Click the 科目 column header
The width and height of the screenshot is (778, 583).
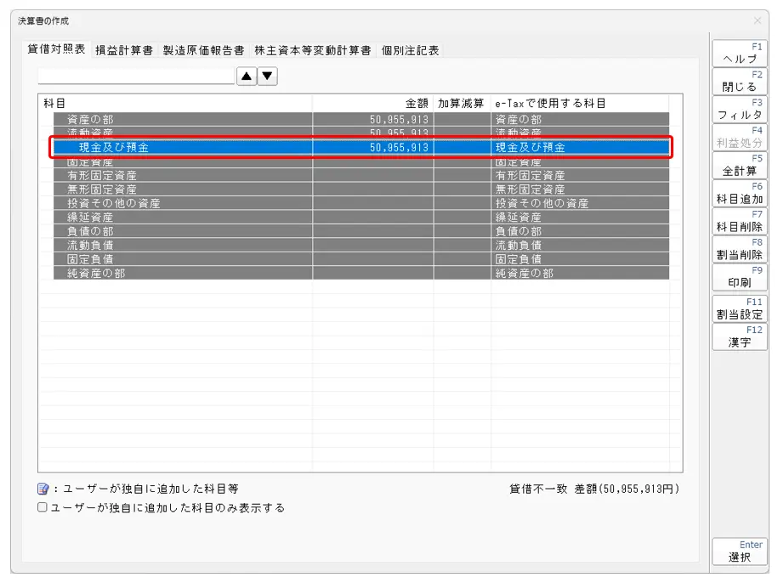176,103
